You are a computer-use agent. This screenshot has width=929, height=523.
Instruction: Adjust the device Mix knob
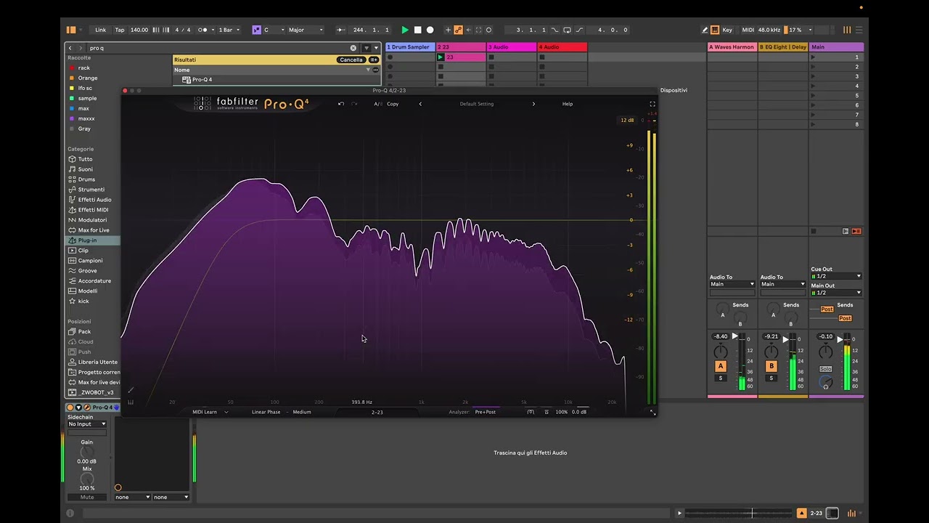(x=87, y=479)
